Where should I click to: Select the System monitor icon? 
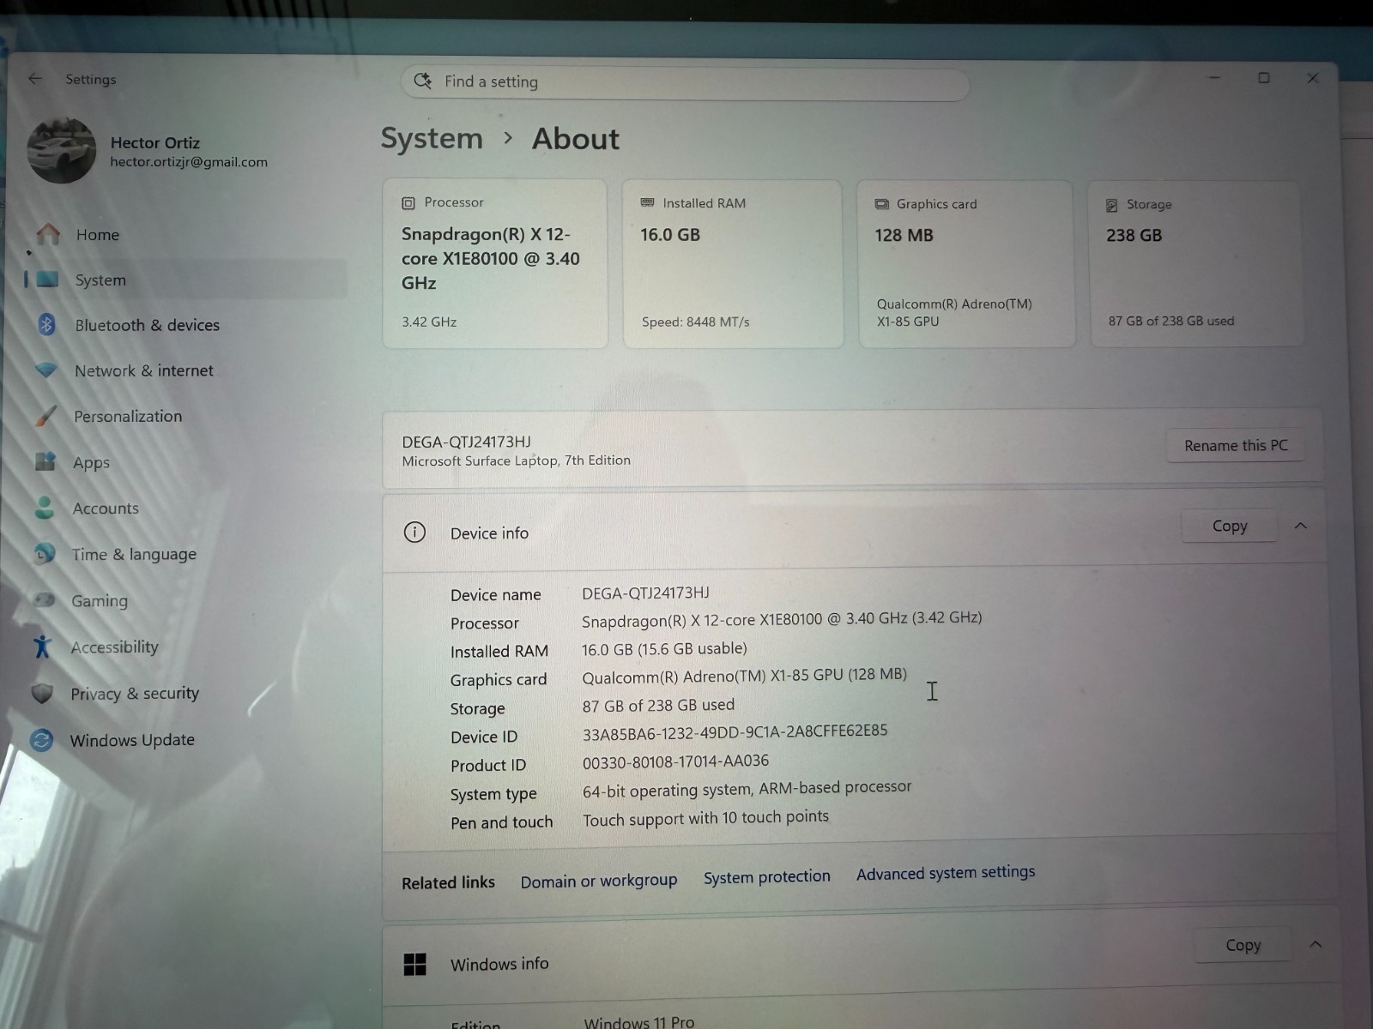(x=48, y=280)
